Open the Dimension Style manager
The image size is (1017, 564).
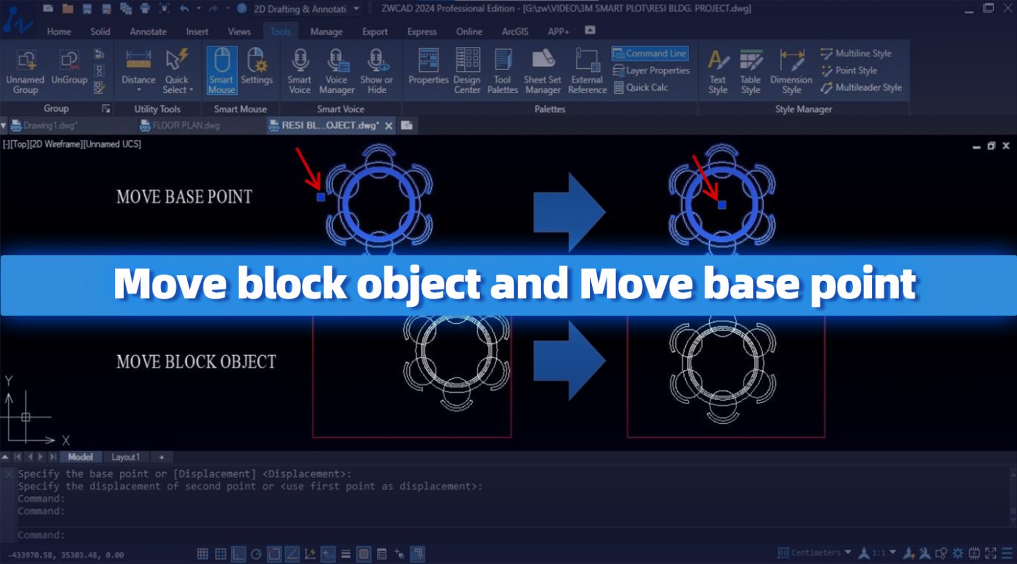click(791, 69)
